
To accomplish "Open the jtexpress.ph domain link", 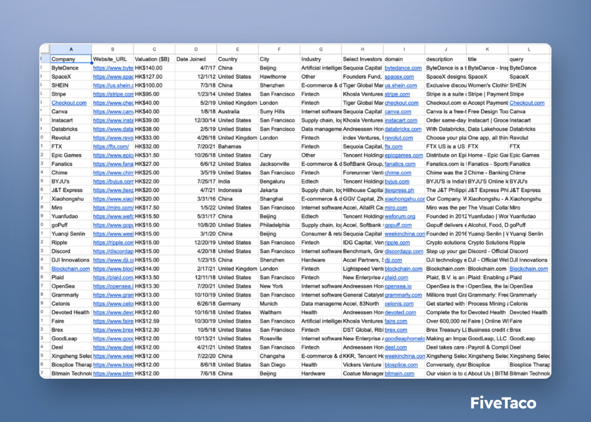I will pos(399,190).
